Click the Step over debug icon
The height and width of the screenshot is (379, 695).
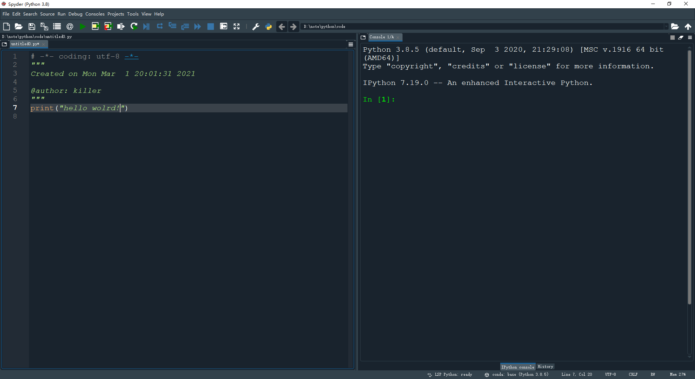point(160,26)
